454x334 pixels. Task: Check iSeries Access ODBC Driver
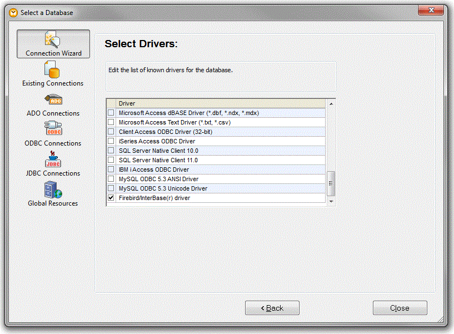pyautogui.click(x=111, y=141)
